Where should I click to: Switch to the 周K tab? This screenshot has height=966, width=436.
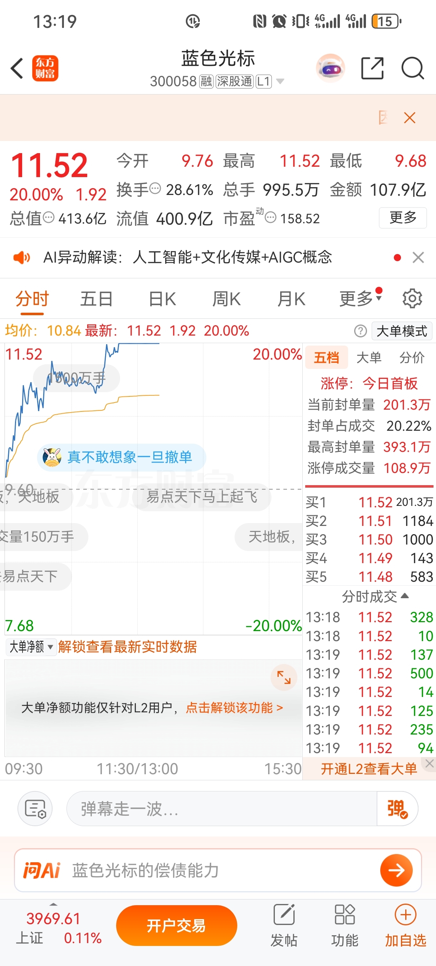point(227,299)
